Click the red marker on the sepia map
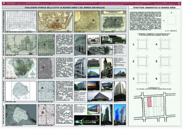 pyautogui.click(x=93, y=20)
